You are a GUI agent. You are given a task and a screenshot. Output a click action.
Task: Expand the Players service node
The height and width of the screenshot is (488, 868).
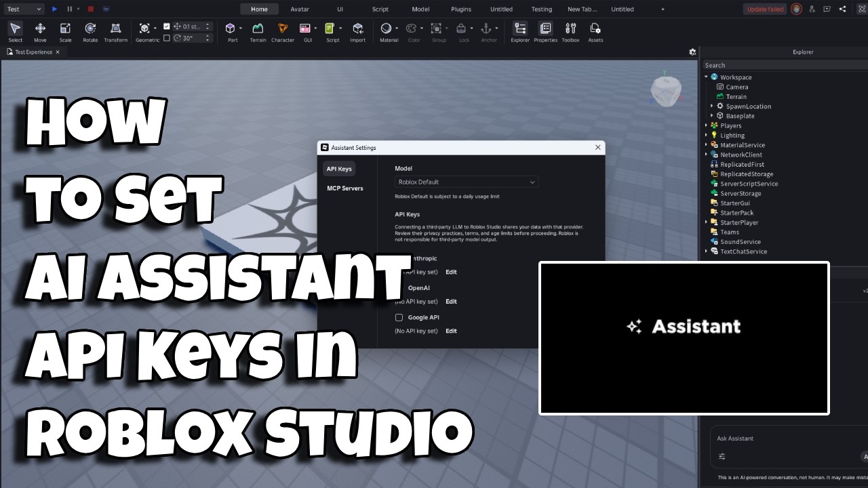tap(706, 125)
